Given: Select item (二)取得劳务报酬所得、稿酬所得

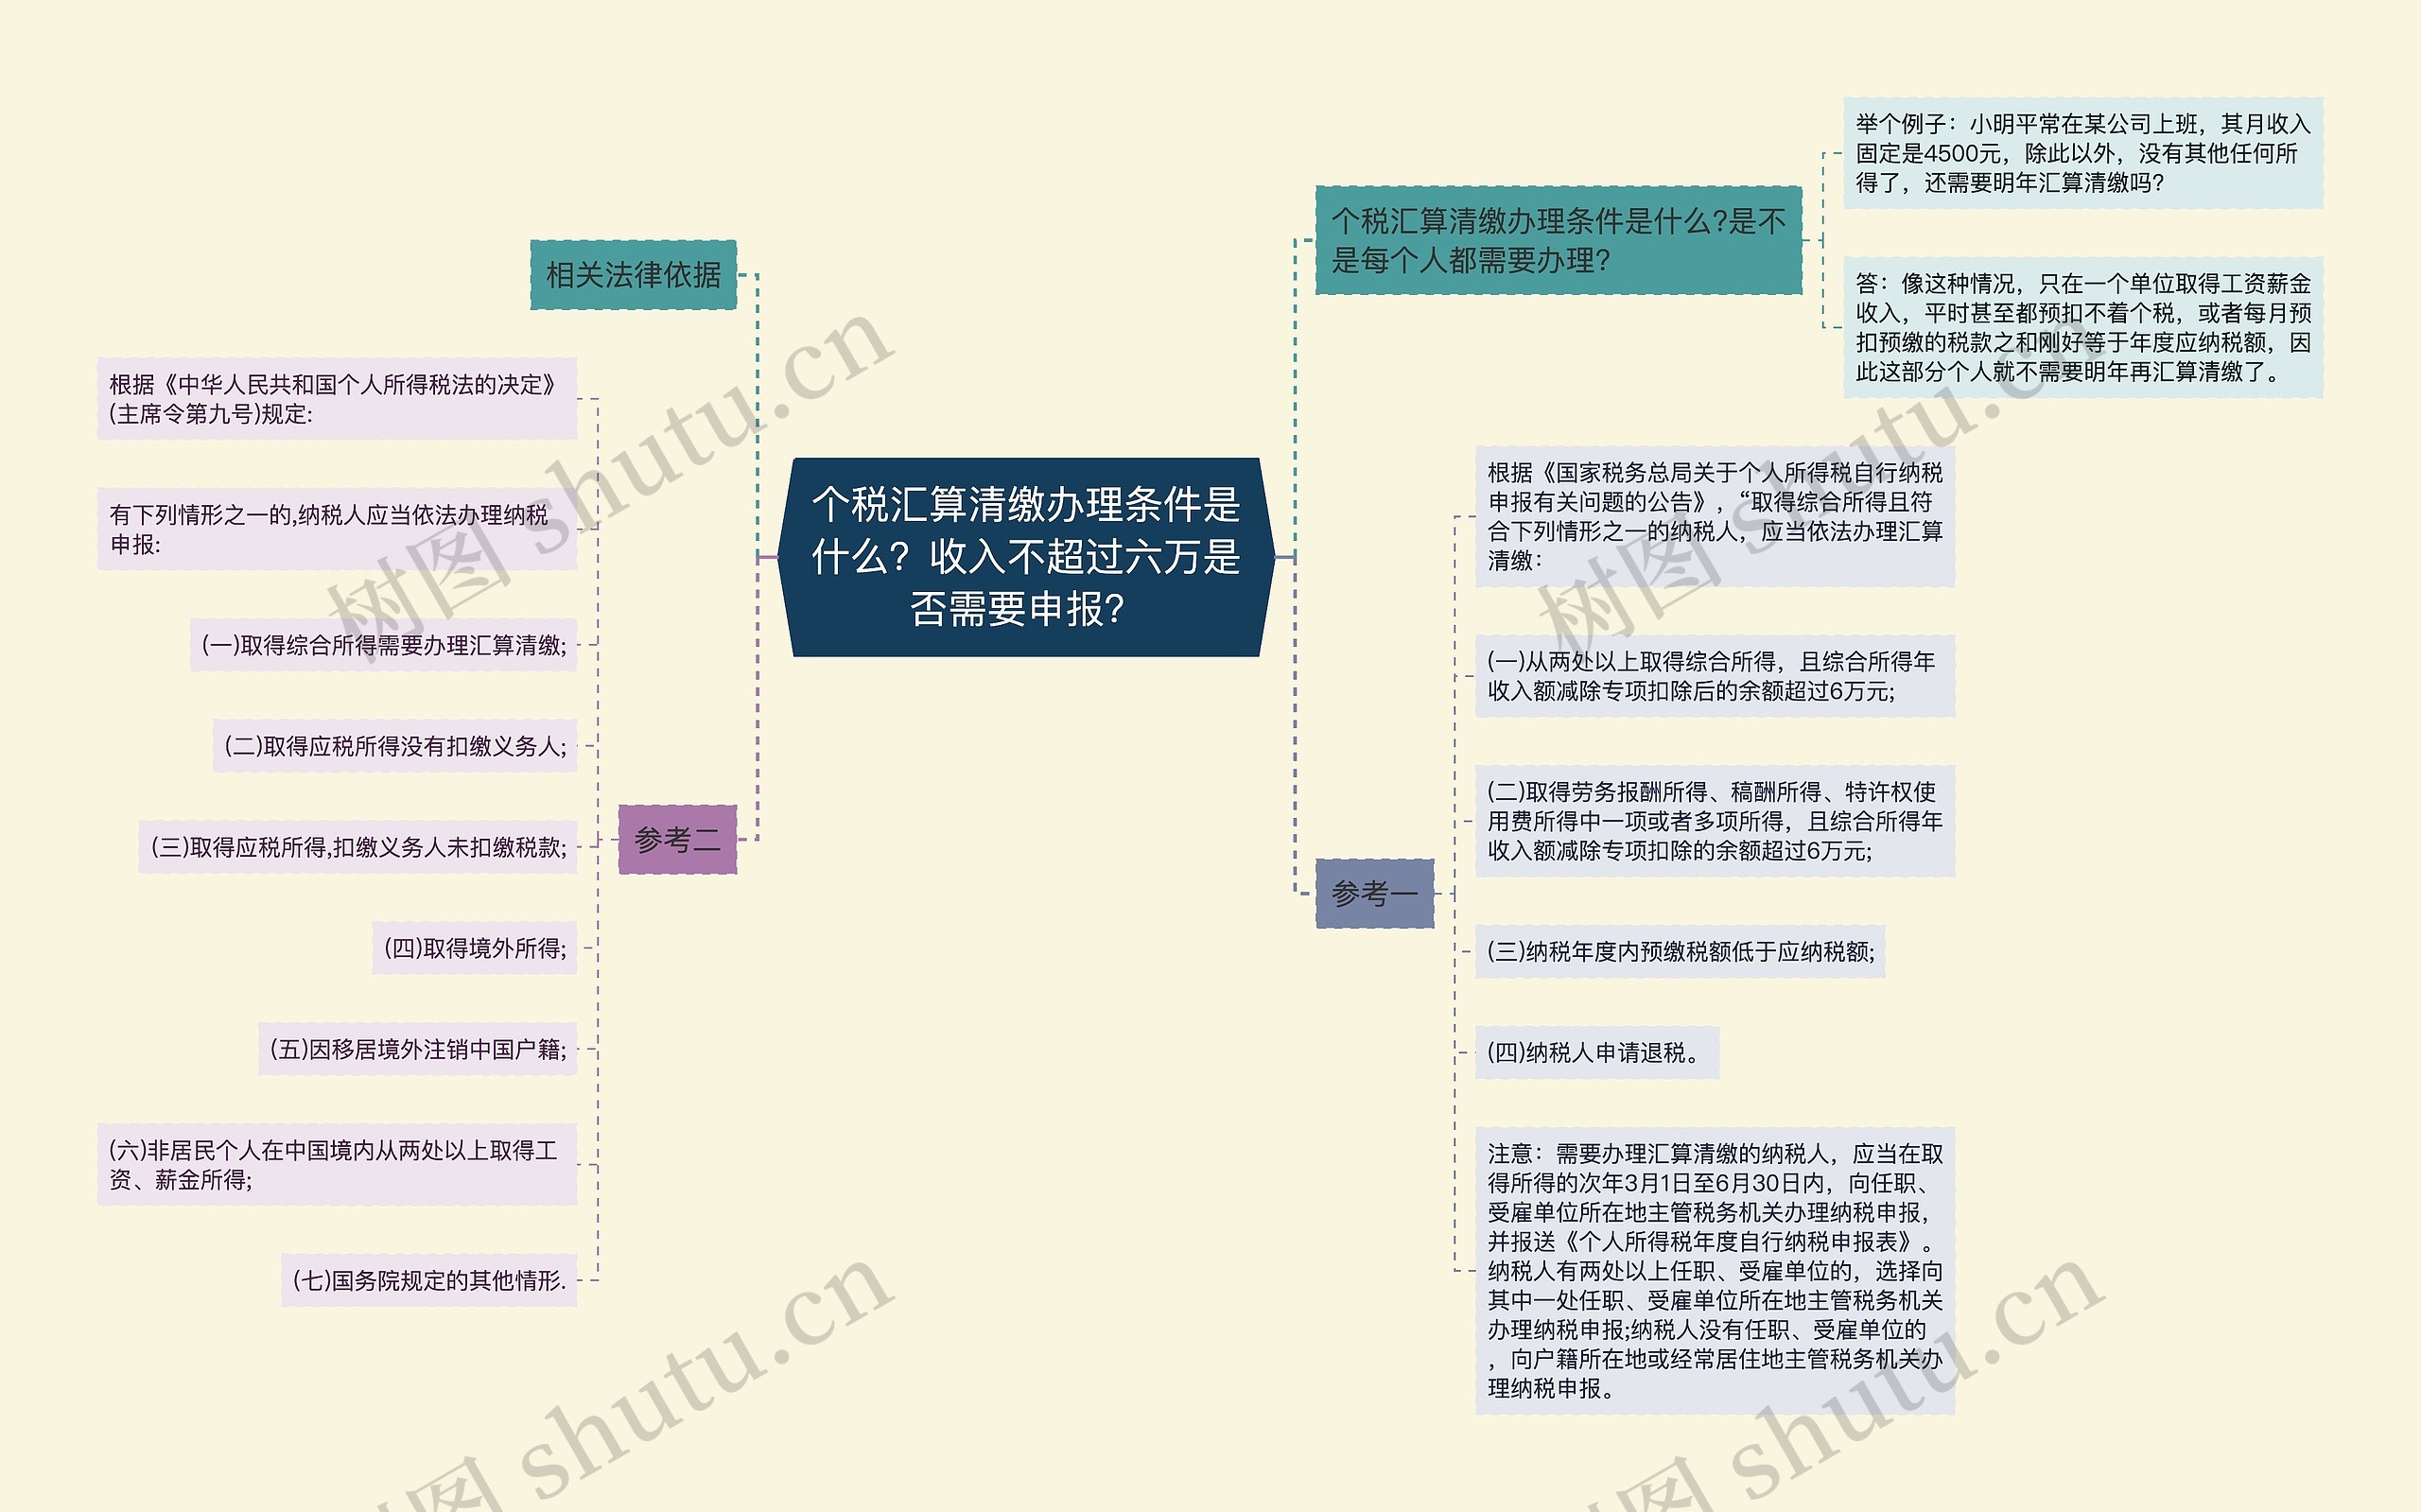Looking at the screenshot, I should [1714, 821].
